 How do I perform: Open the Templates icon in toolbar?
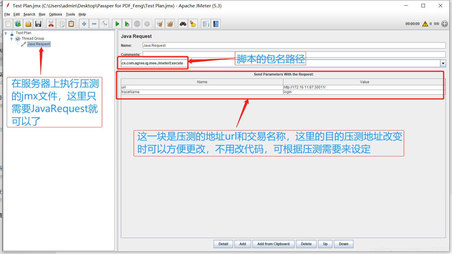pos(18,24)
